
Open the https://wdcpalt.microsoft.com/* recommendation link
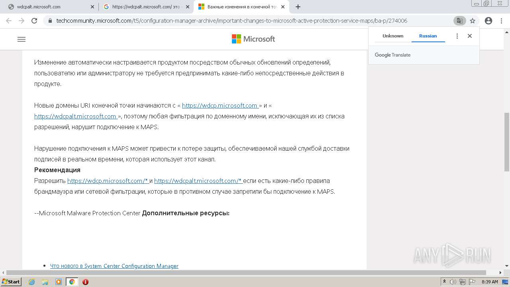tap(198, 181)
